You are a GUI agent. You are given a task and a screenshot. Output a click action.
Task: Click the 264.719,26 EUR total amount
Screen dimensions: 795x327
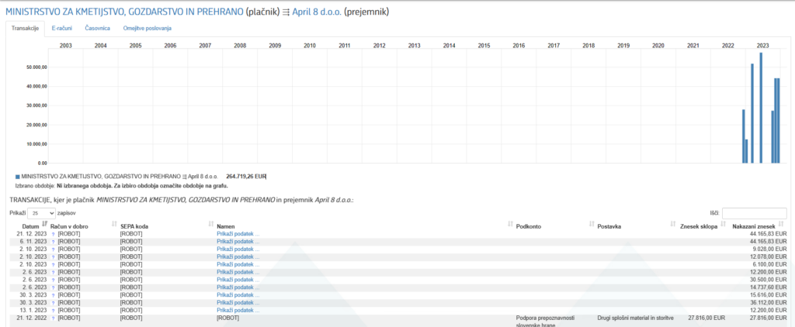[246, 177]
